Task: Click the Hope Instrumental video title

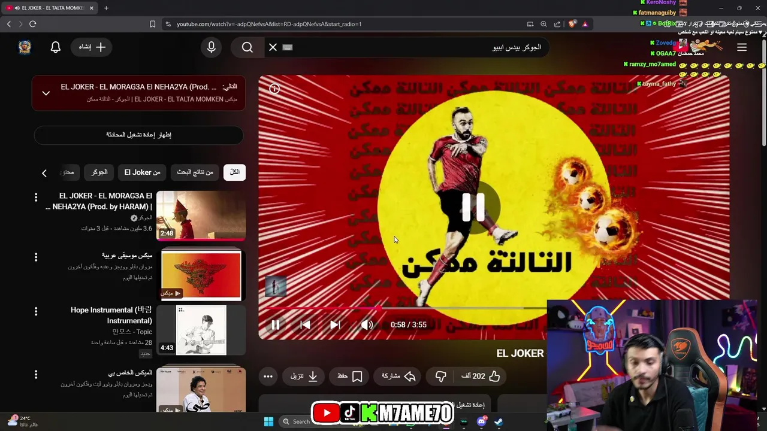Action: (111, 315)
